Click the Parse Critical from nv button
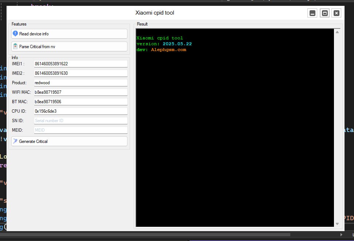 tap(69, 47)
